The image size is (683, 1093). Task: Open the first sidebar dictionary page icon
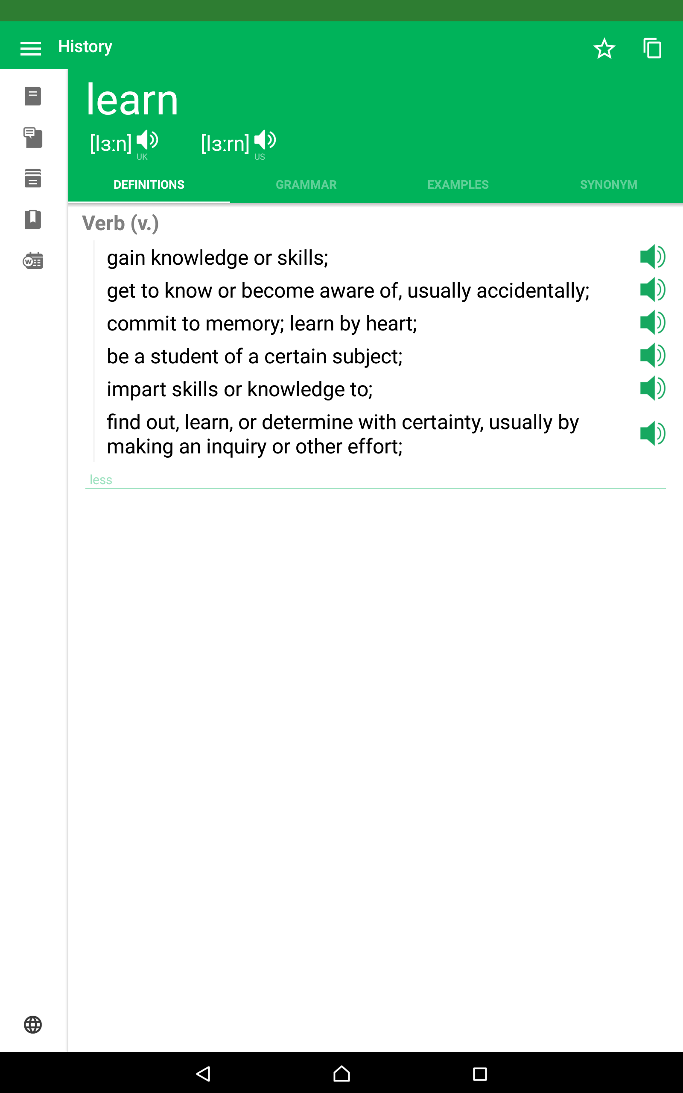(x=33, y=96)
